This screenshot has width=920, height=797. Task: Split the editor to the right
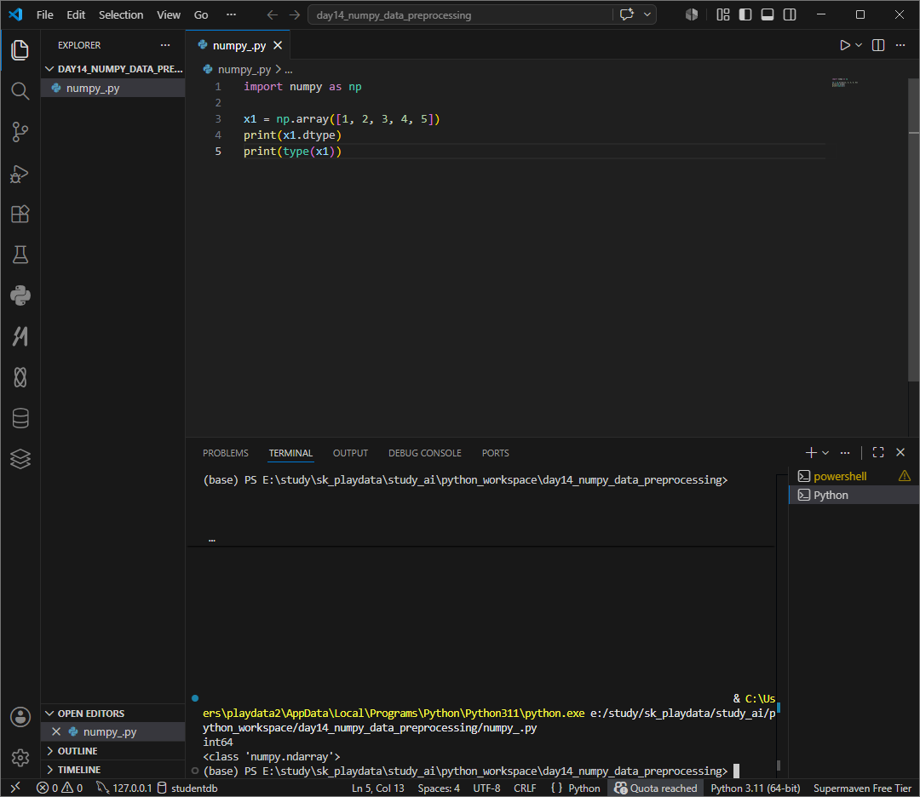pyautogui.click(x=877, y=45)
